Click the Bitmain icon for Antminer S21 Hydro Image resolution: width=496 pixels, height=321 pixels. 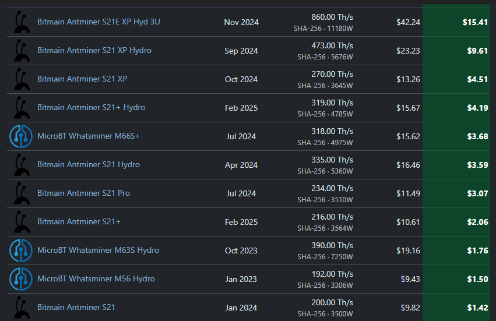(21, 164)
